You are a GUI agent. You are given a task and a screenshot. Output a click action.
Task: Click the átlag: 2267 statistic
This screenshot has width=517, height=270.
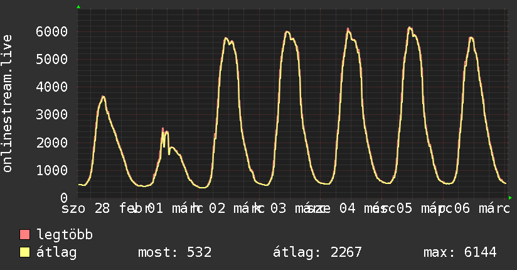pyautogui.click(x=317, y=252)
